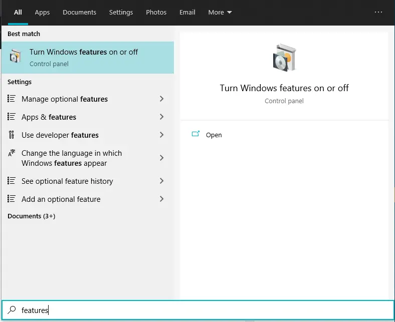The height and width of the screenshot is (322, 395).
Task: Switch to the Documents tab
Action: coord(79,13)
